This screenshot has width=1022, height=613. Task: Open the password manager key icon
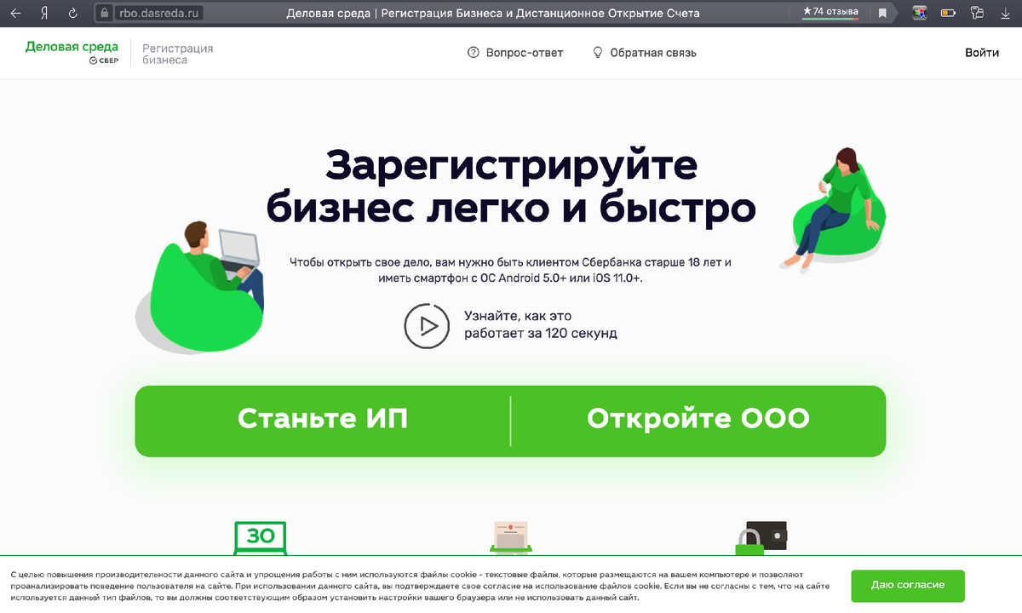977,13
